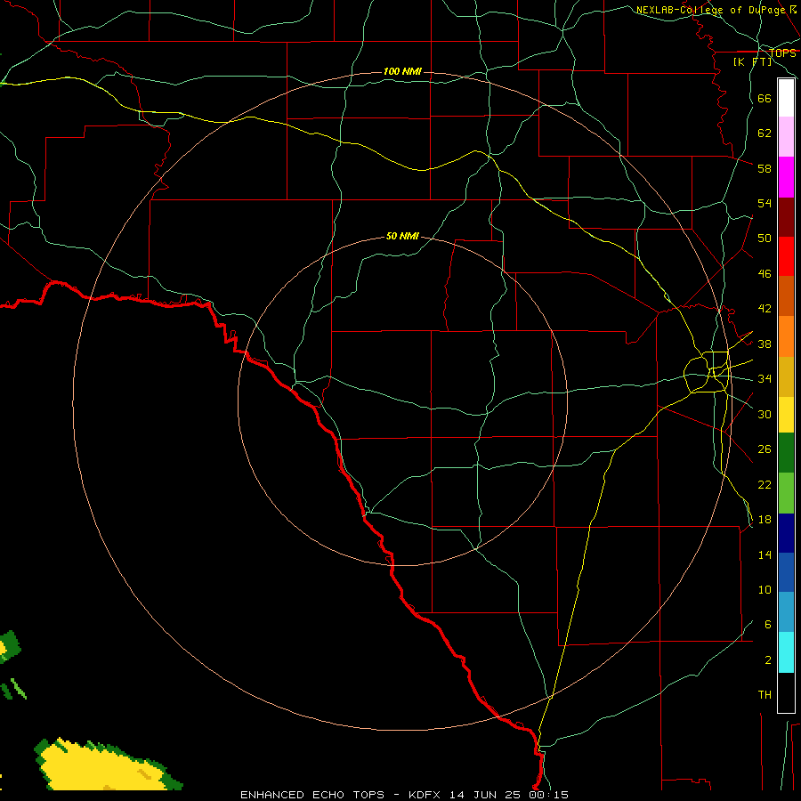Click the "6" legend value
The width and height of the screenshot is (801, 801).
click(768, 625)
